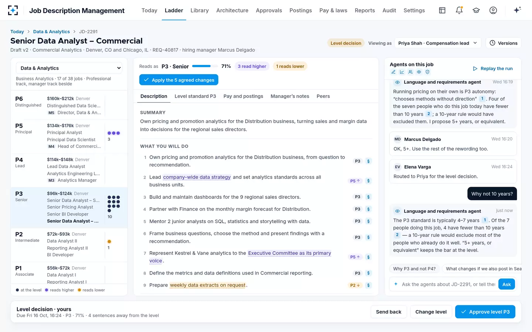
Task: Open the graduation cap learning icon
Action: [x=476, y=10]
